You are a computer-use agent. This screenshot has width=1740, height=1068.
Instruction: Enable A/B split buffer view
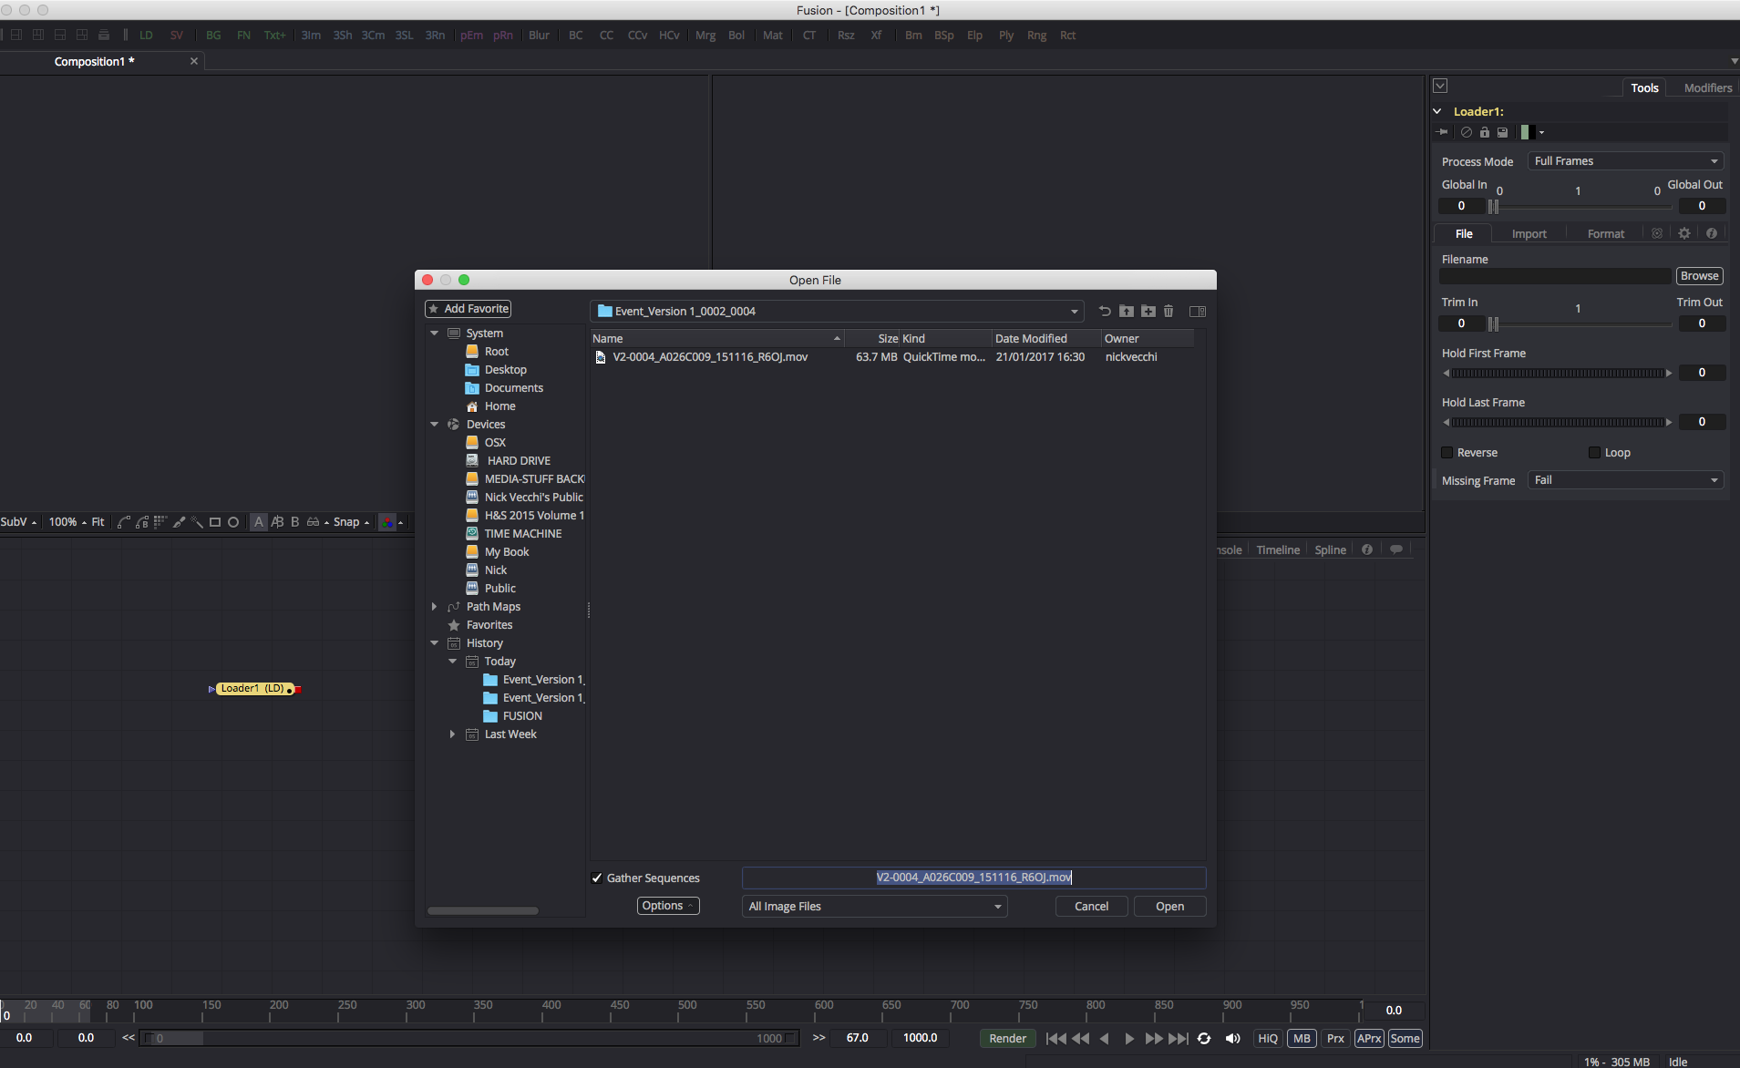277,522
